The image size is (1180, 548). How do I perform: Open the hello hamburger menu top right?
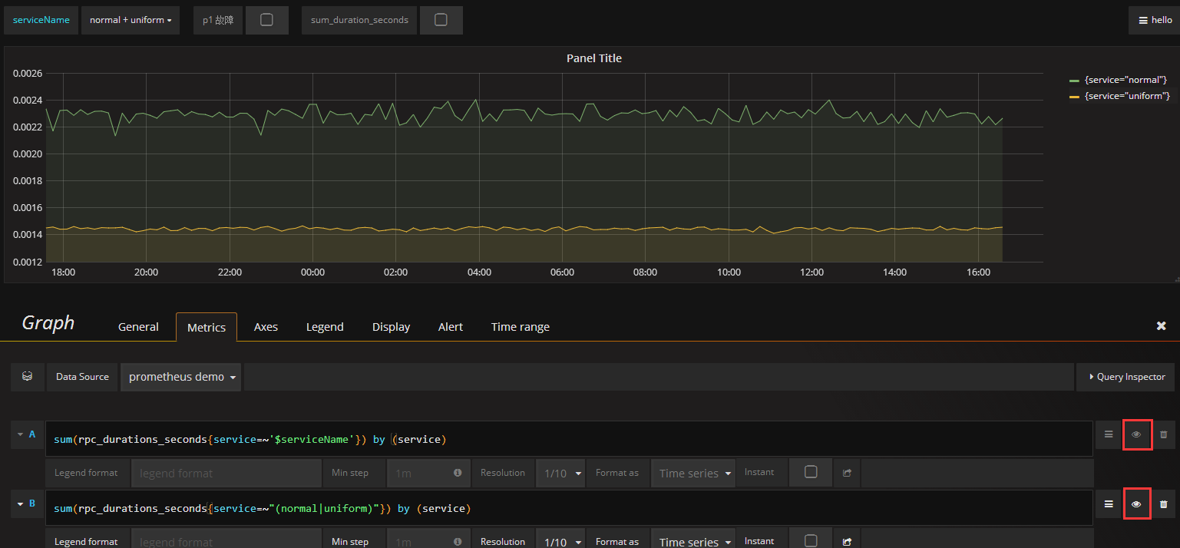1154,19
